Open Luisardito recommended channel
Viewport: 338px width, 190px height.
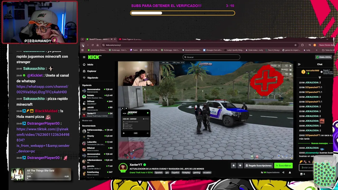point(97,143)
